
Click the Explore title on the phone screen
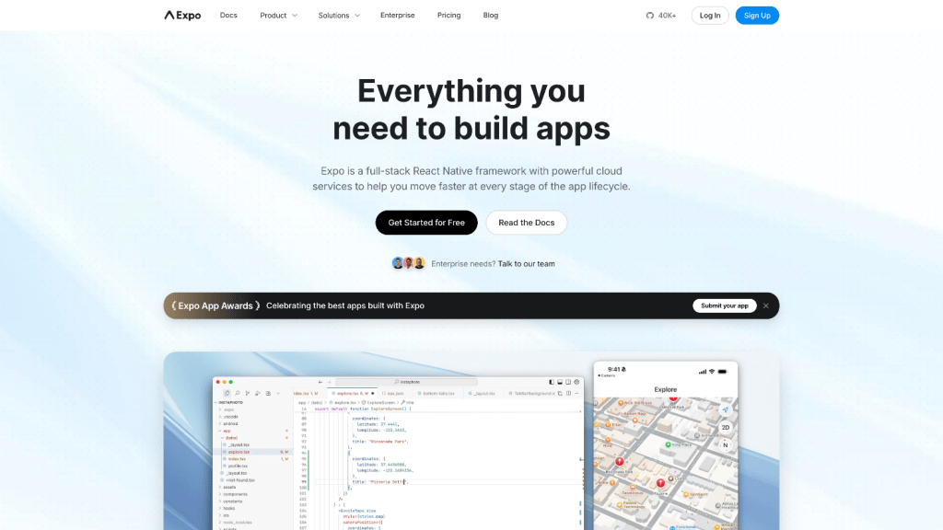coord(666,389)
